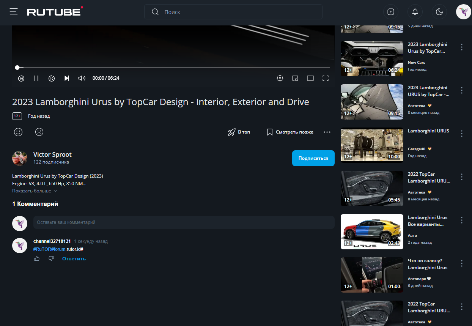Click the video progress bar

[173, 68]
